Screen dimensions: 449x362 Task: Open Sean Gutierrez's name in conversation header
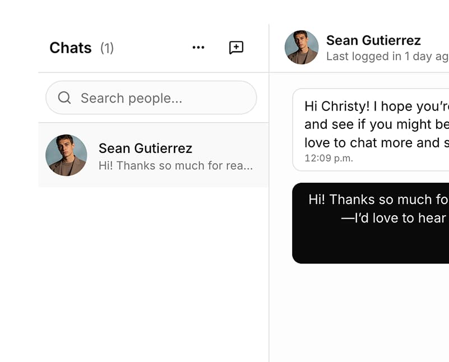(x=373, y=40)
